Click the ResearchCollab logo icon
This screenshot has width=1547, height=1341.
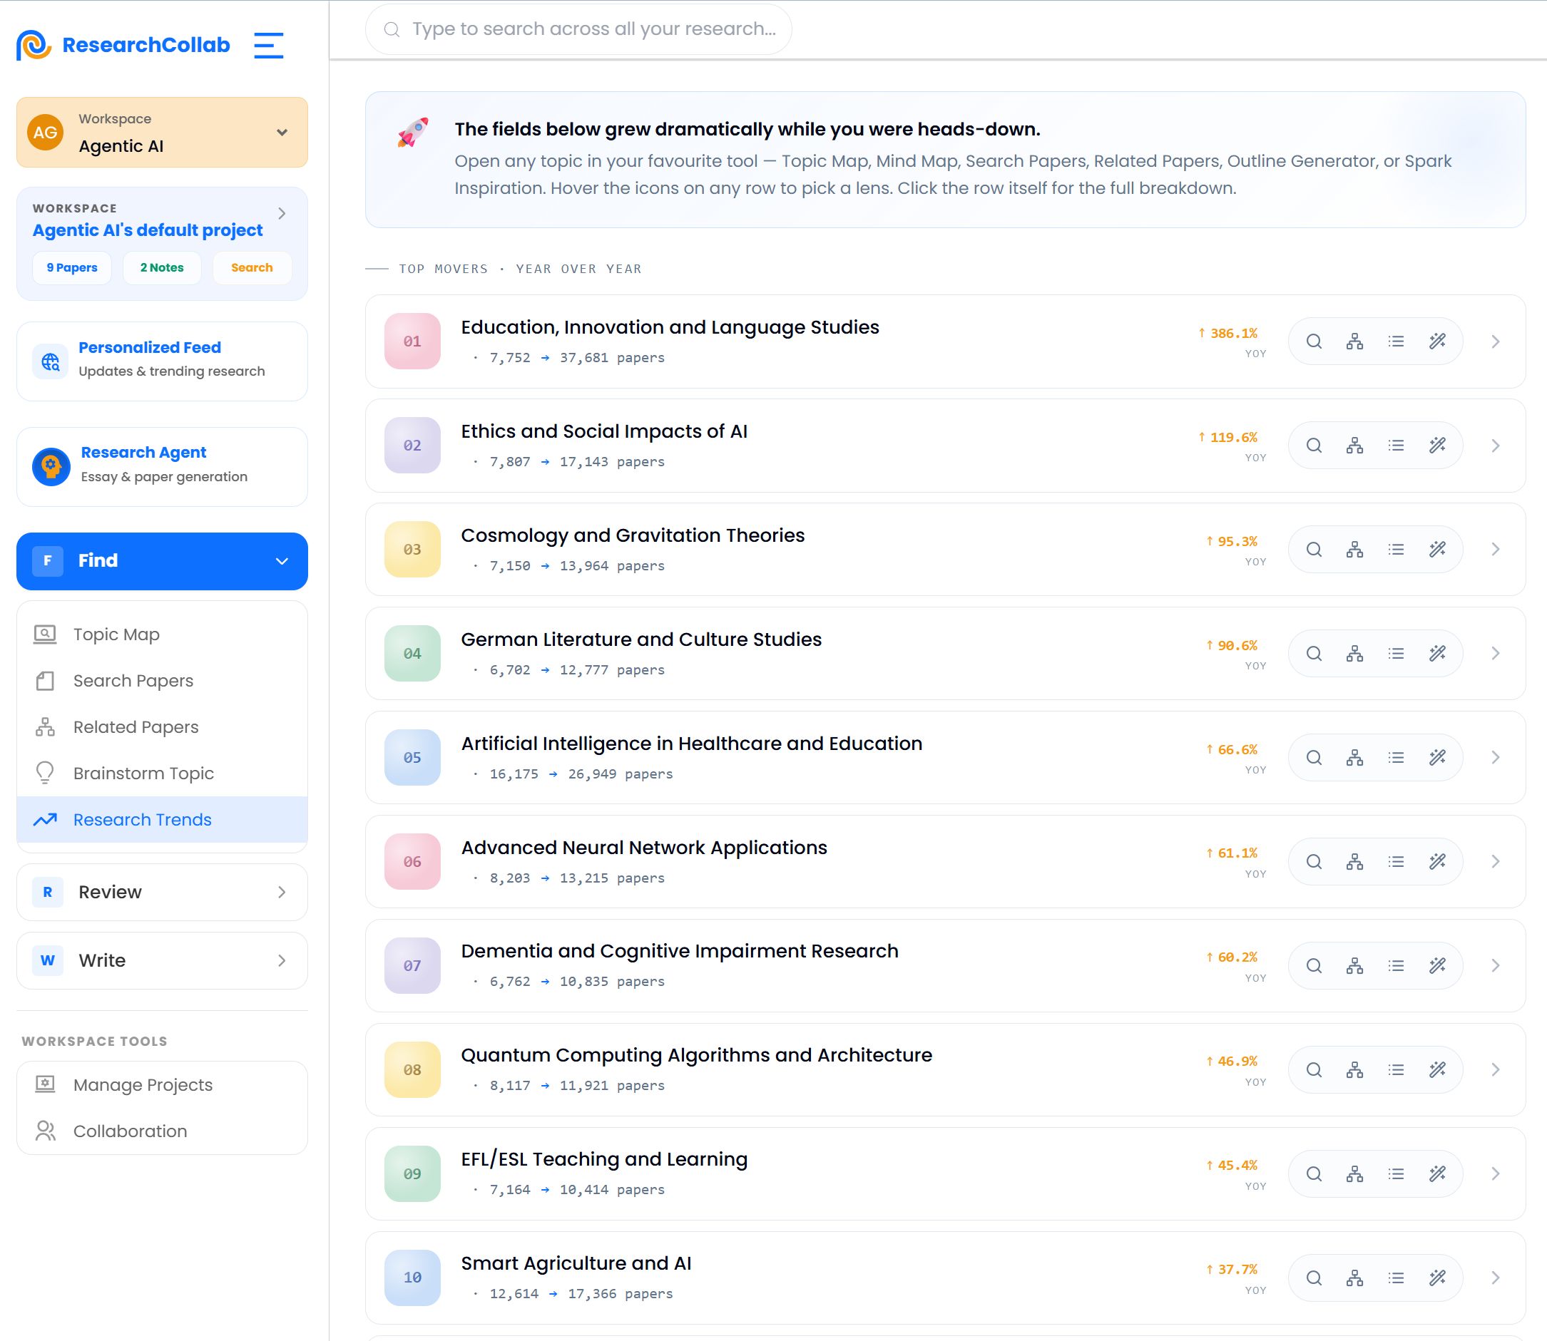pos(34,45)
